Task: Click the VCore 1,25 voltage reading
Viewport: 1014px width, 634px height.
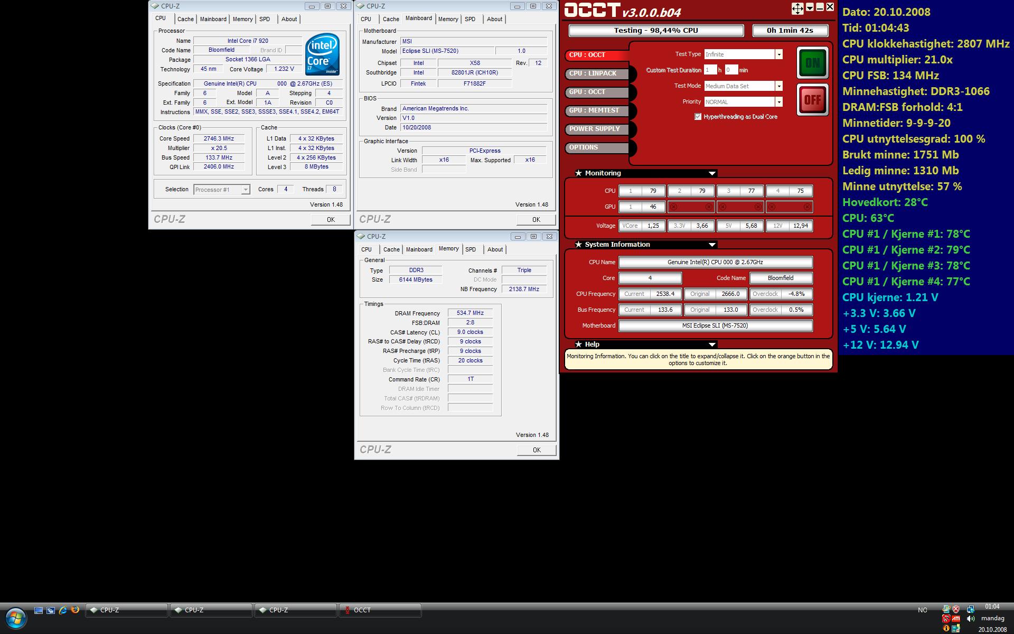Action: 642,226
